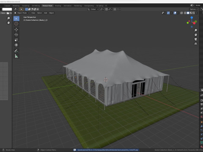This screenshot has width=203, height=152.
Task: Select the Select Box tool
Action: [x=16, y=19]
